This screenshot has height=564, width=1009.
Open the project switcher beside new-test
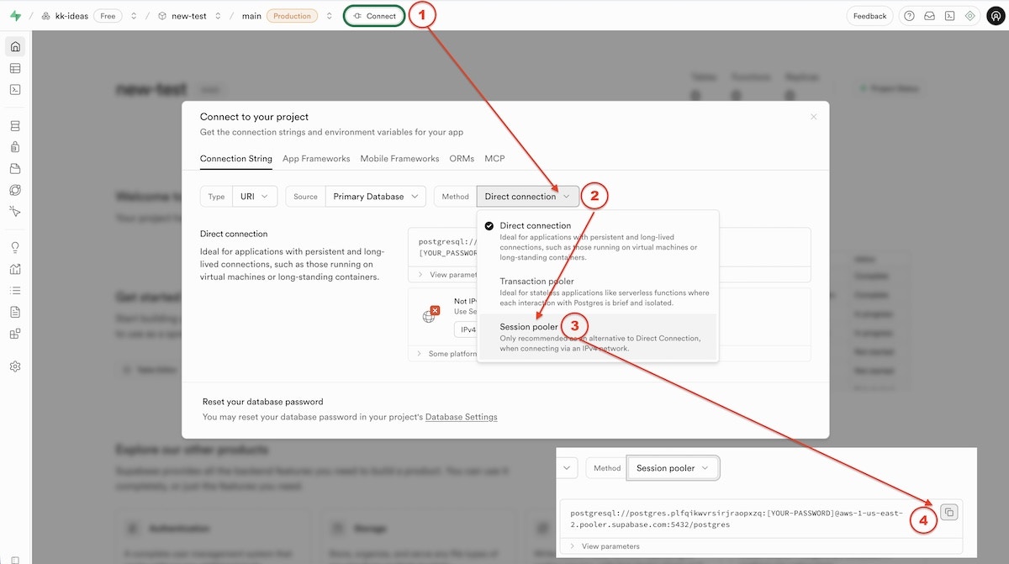point(218,16)
